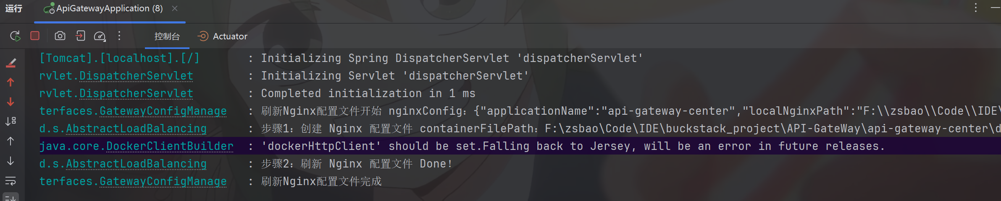Click the white up arrow icon
1001x201 pixels.
point(11,141)
